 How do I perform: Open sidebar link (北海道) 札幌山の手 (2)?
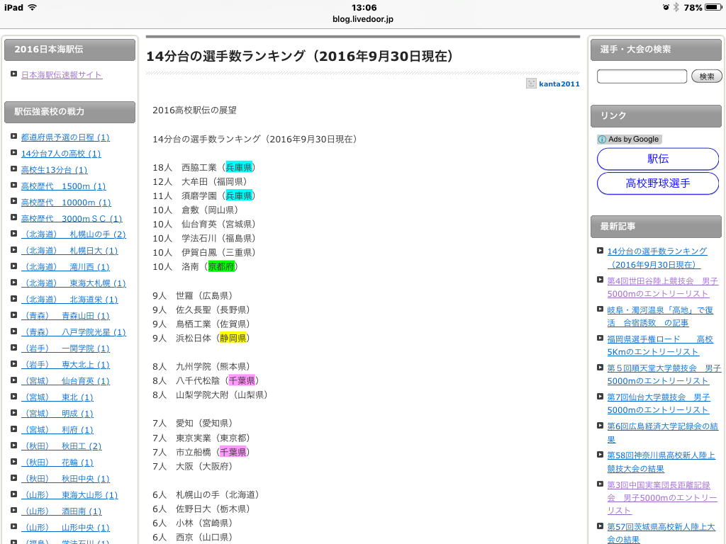coord(74,234)
